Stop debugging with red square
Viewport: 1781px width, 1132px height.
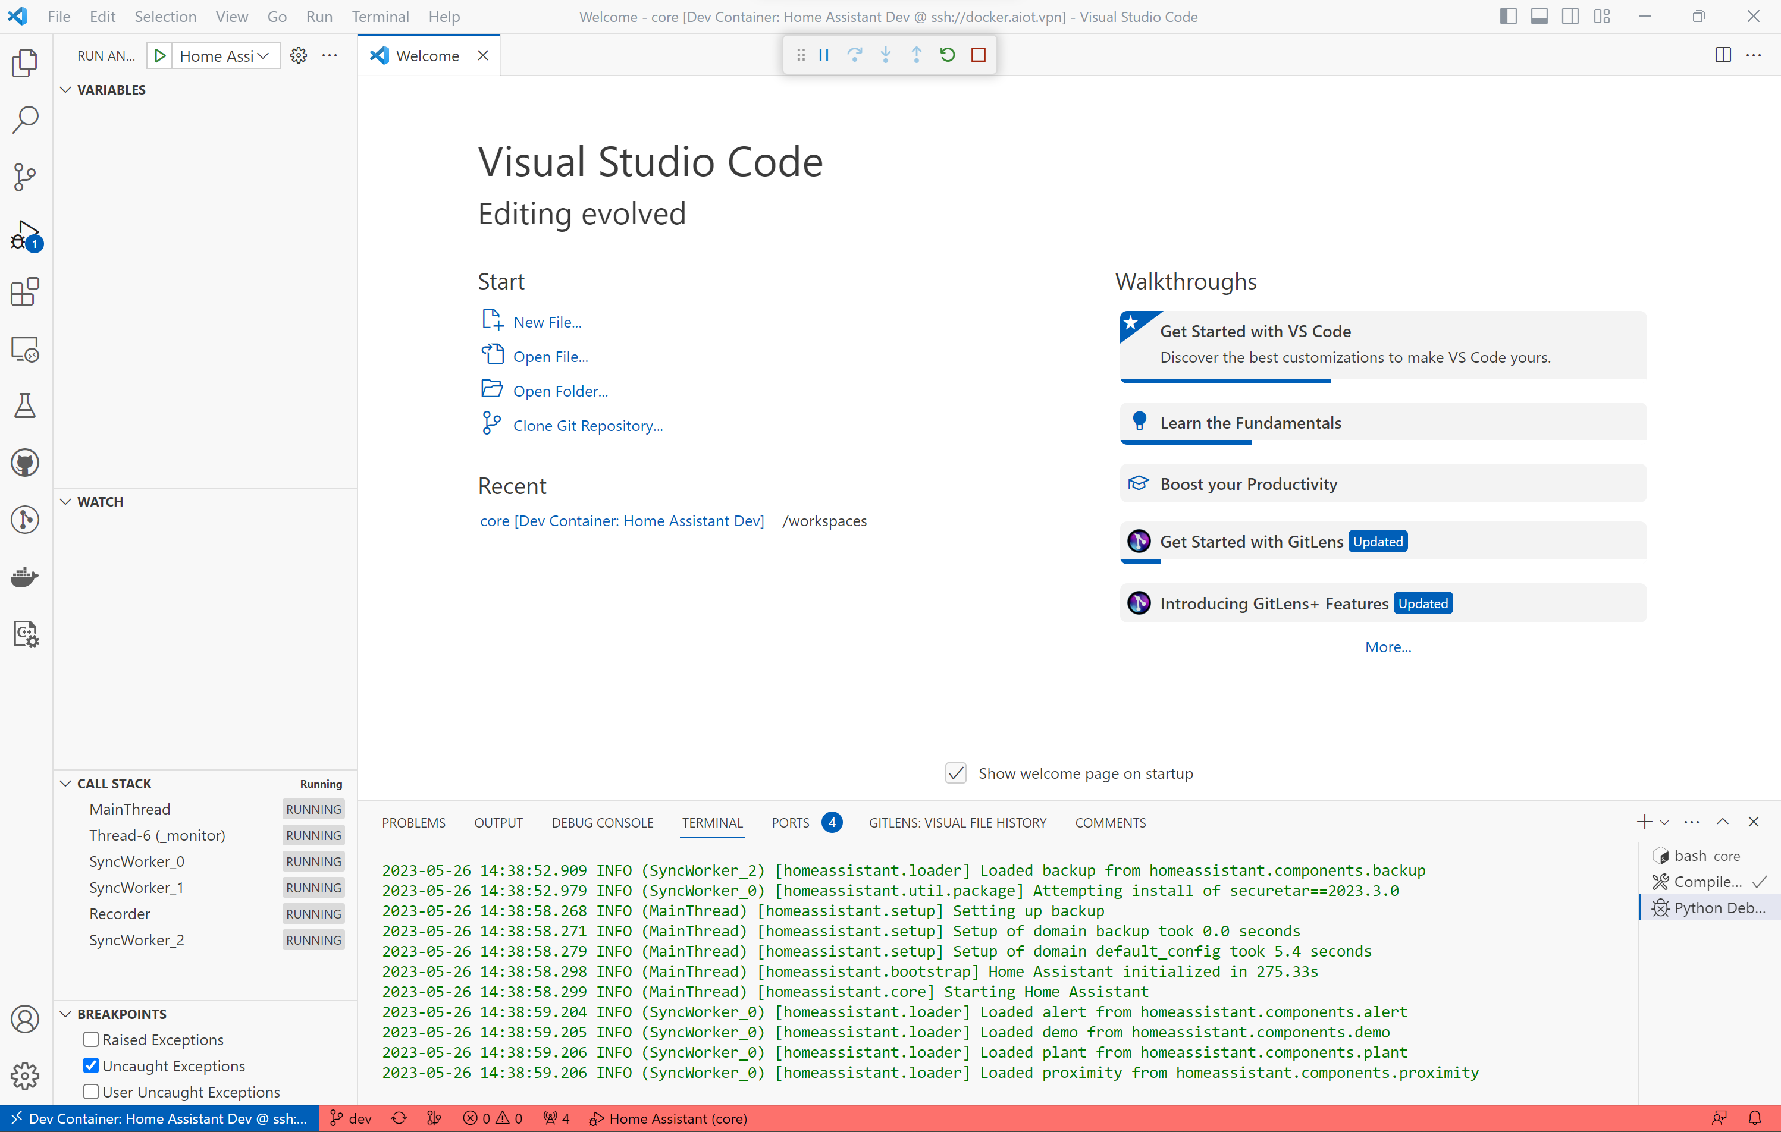[978, 55]
